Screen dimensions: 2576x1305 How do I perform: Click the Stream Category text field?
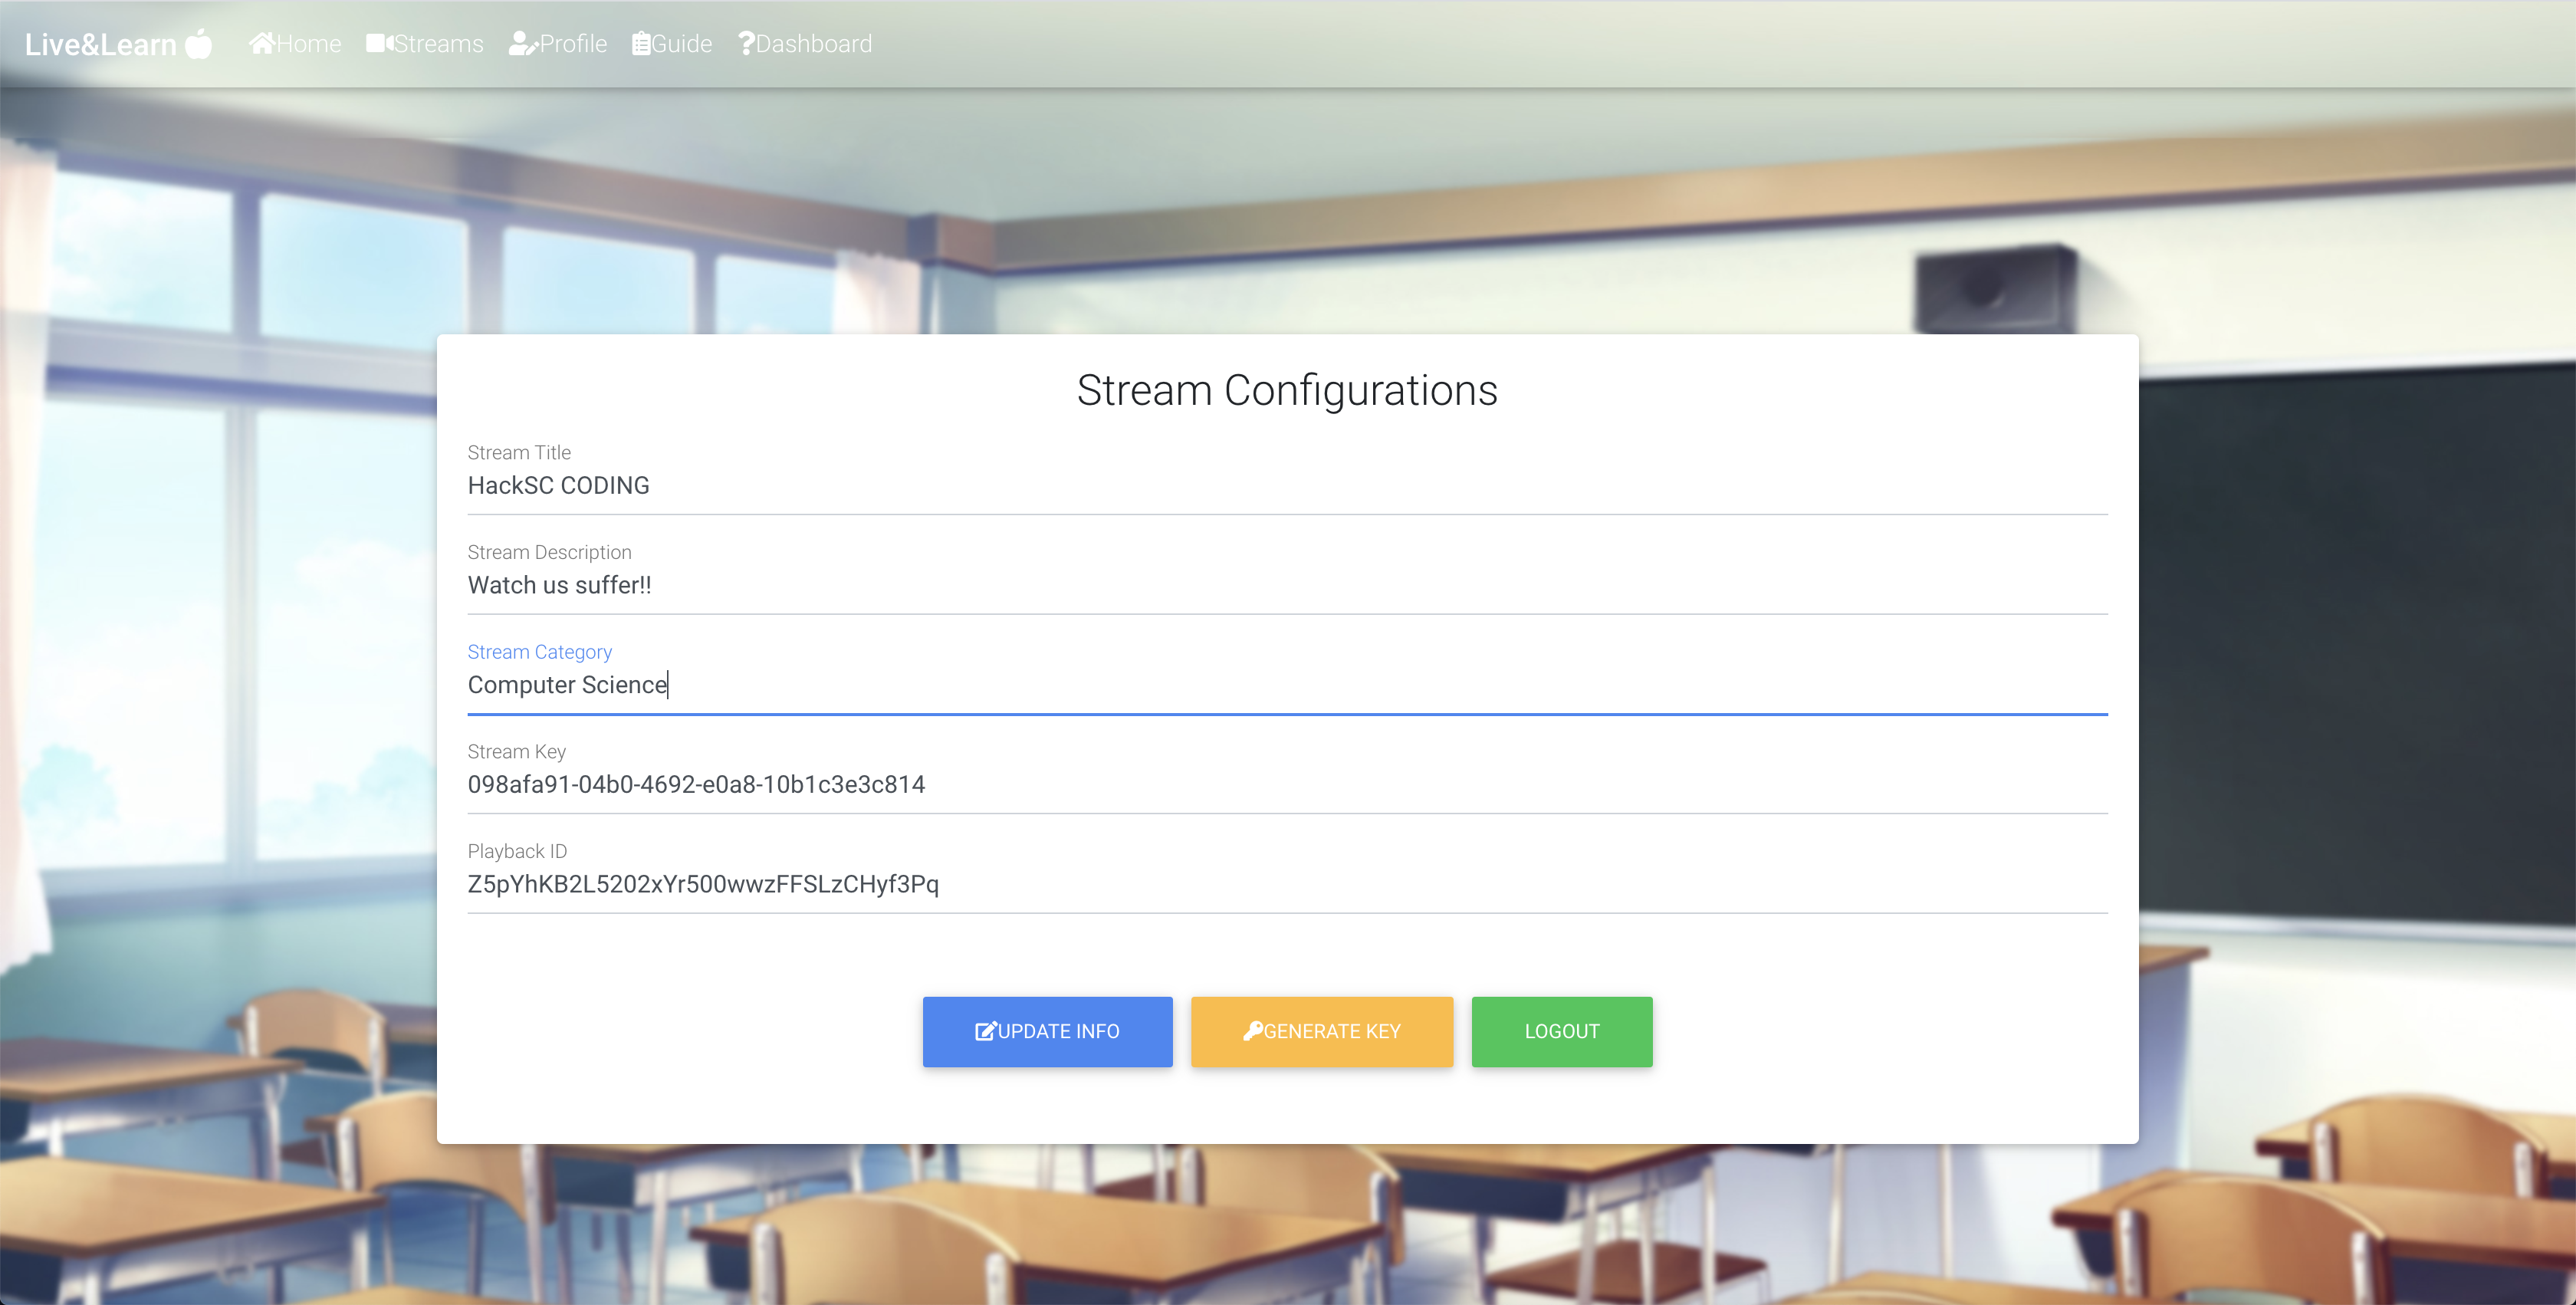pos(1287,685)
